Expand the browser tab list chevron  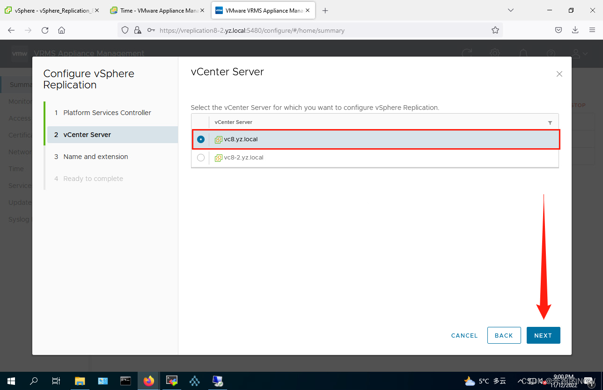[510, 10]
